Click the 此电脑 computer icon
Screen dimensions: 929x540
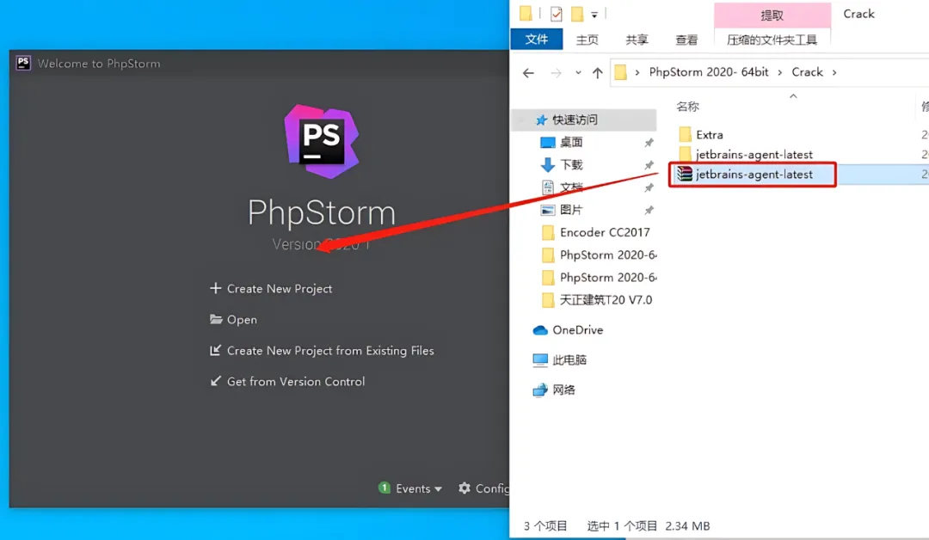(x=539, y=360)
